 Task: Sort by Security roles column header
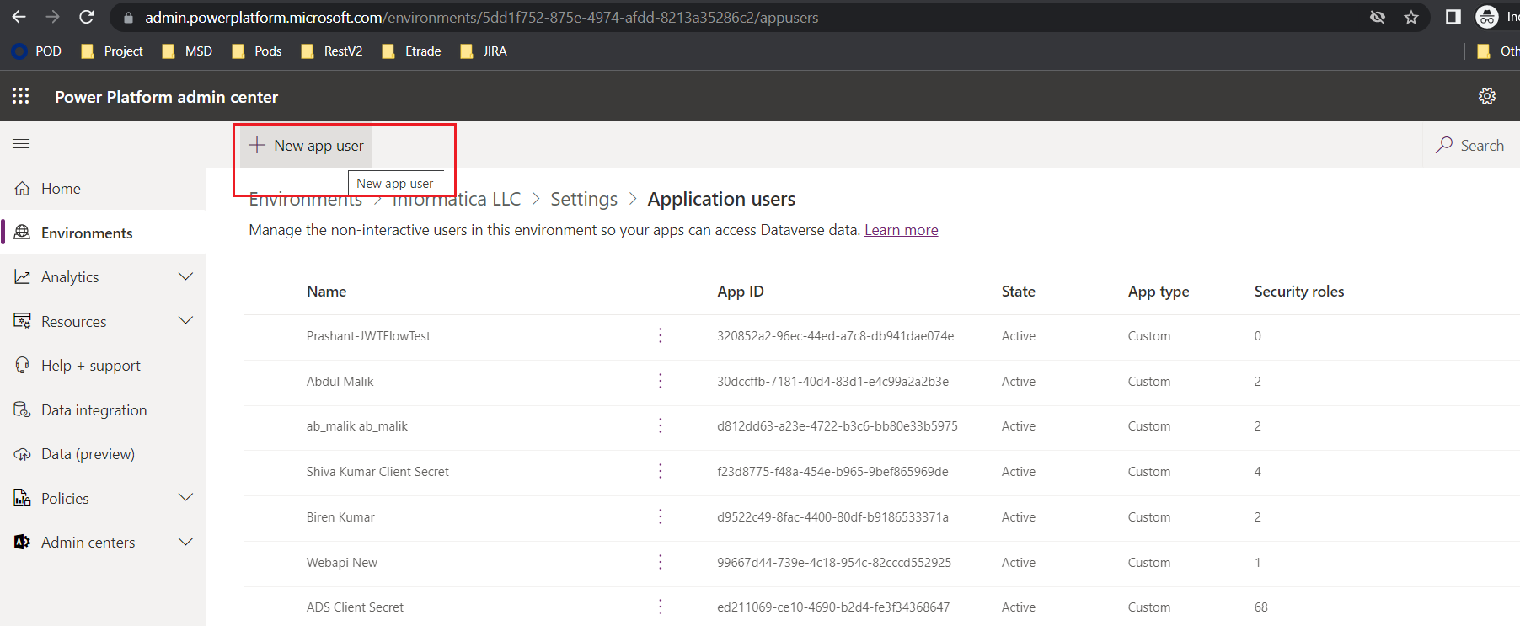pyautogui.click(x=1299, y=292)
